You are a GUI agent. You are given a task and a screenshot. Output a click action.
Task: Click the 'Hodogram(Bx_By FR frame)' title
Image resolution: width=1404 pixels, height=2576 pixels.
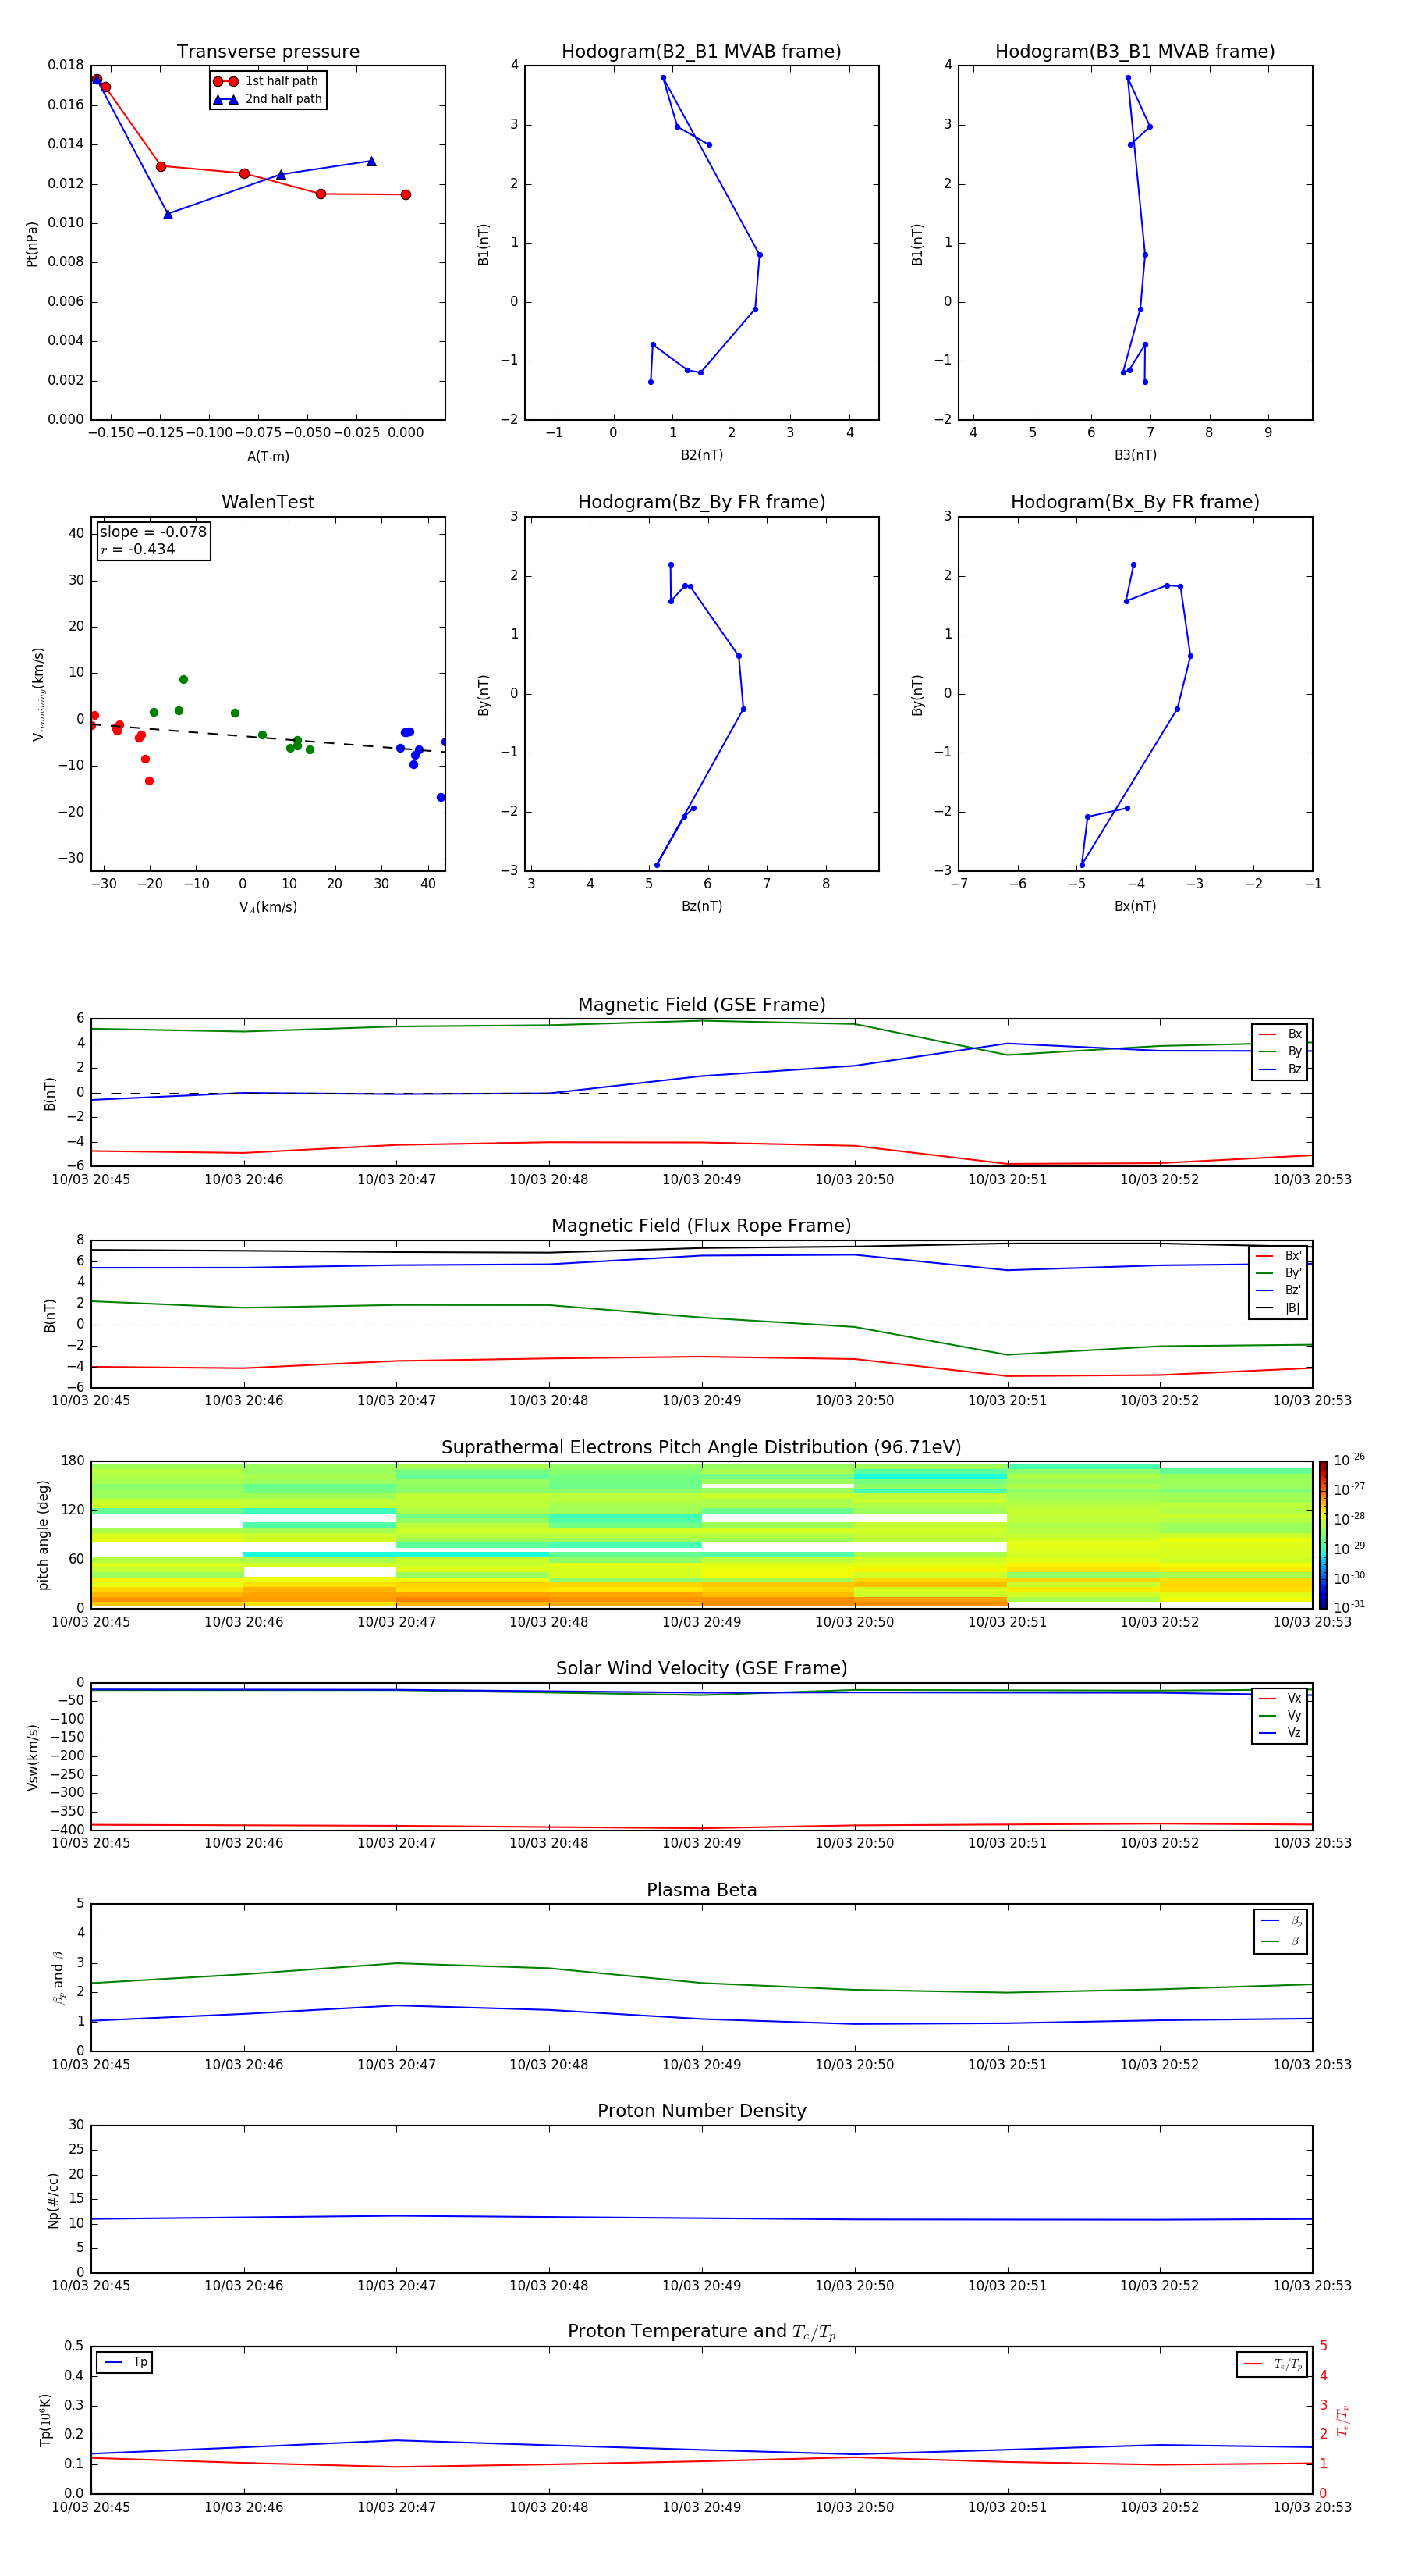(x=1135, y=502)
